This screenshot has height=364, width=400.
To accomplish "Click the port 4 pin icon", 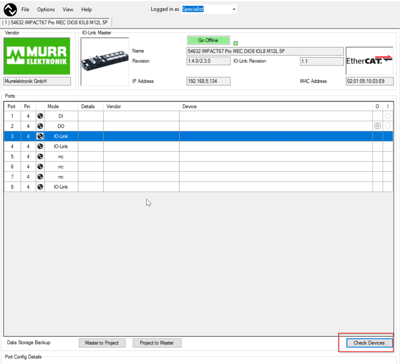I will point(40,146).
